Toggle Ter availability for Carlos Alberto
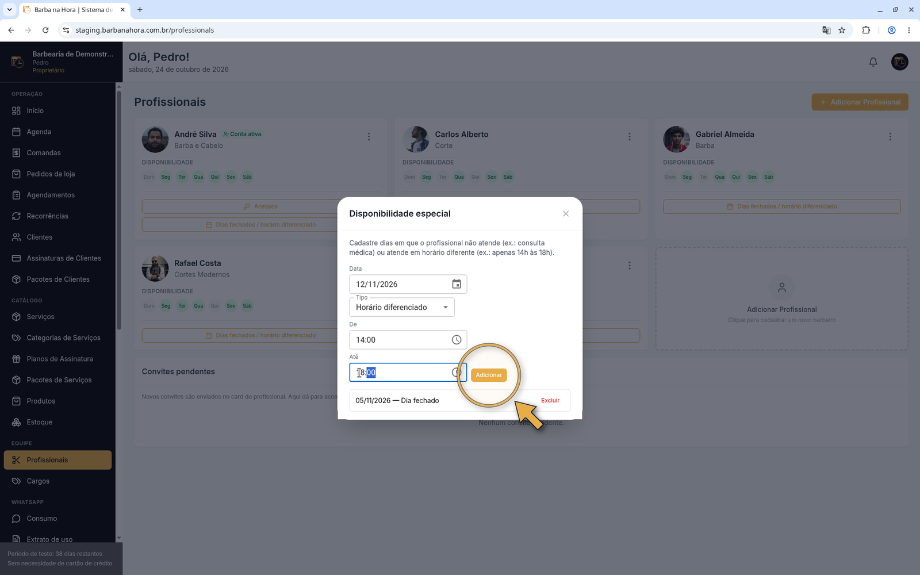 click(443, 177)
